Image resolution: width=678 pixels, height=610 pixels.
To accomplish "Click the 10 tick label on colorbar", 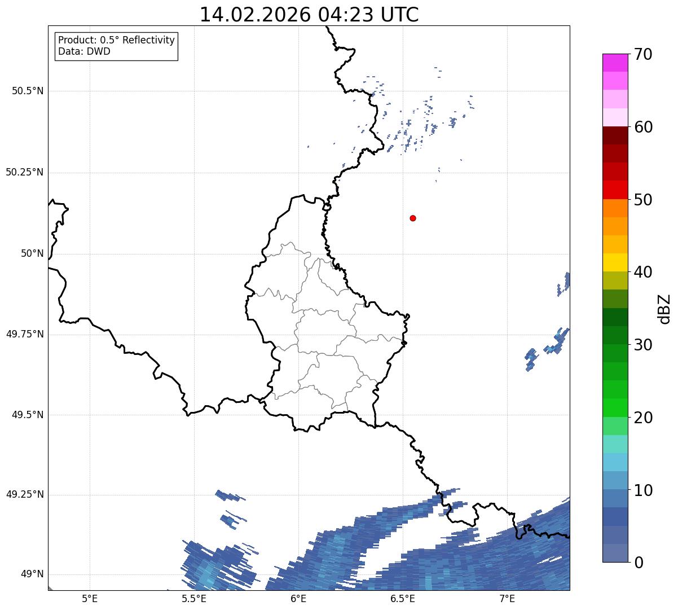I will (x=643, y=490).
